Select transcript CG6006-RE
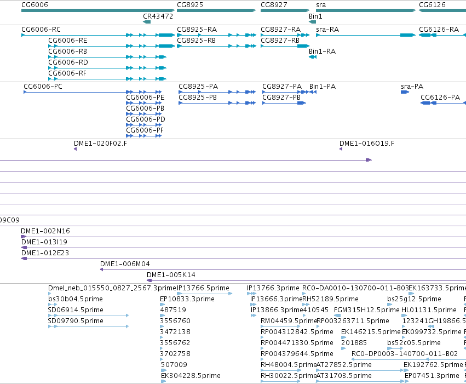Screen dimensions: 466x384 coord(112,46)
